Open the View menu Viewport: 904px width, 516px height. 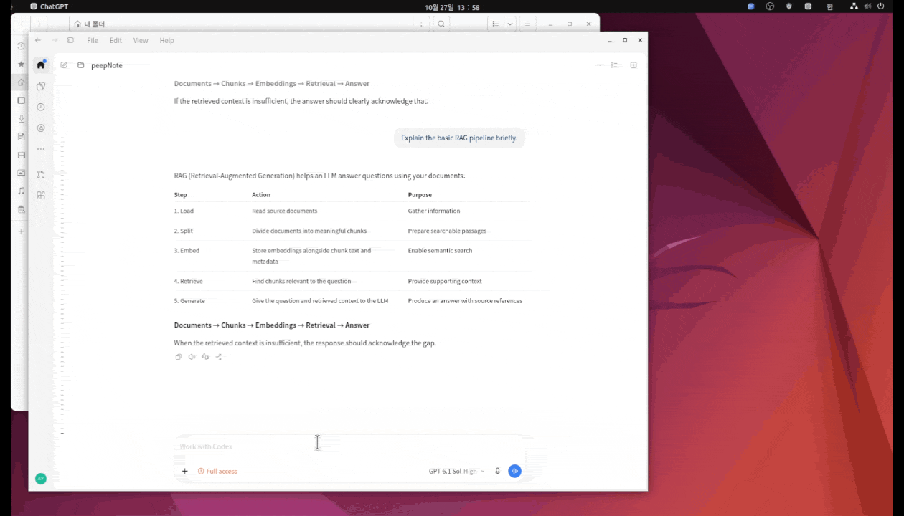click(141, 40)
